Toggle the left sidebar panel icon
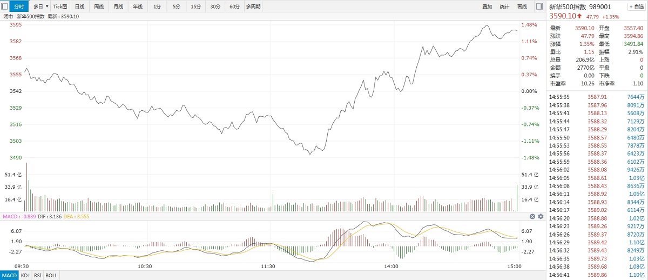Screen dimensions: 648x280 tap(5, 6)
